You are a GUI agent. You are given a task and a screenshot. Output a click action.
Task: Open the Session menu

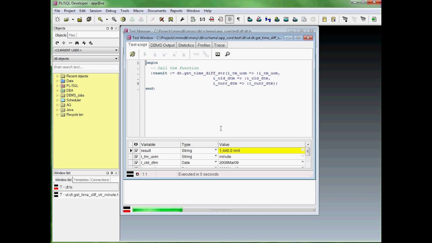click(95, 11)
